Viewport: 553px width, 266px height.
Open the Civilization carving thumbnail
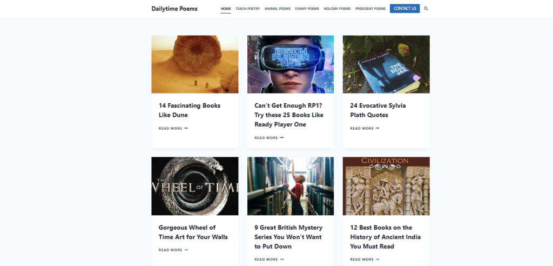(386, 186)
